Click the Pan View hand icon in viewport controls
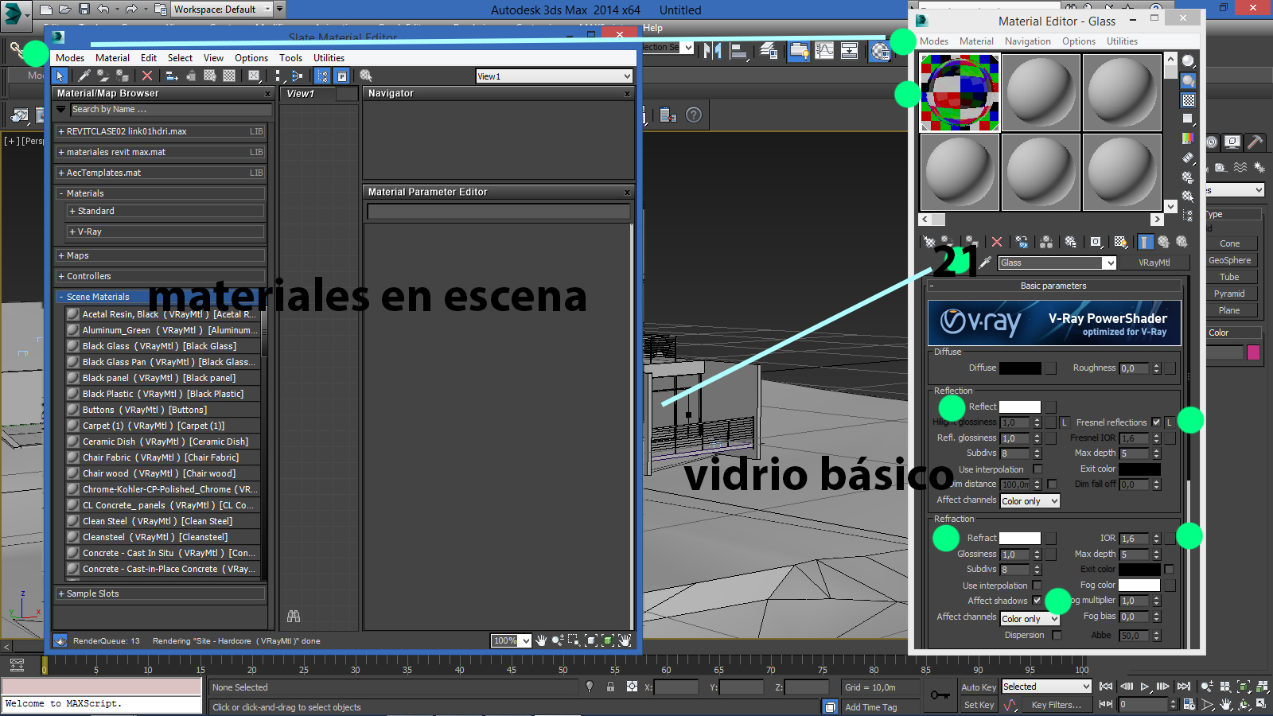 (x=1226, y=704)
